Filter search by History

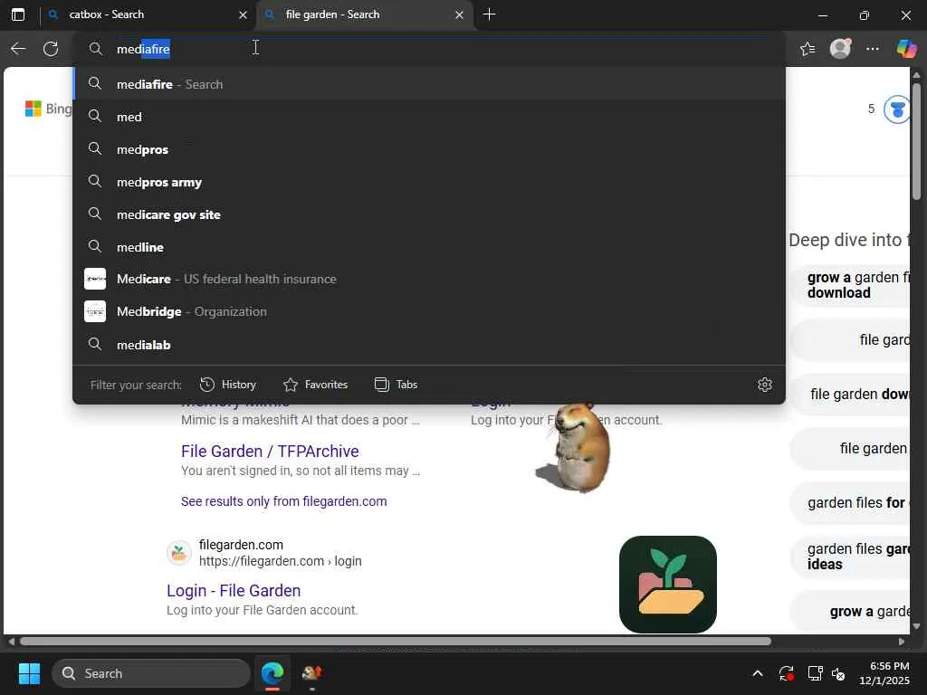coord(227,385)
